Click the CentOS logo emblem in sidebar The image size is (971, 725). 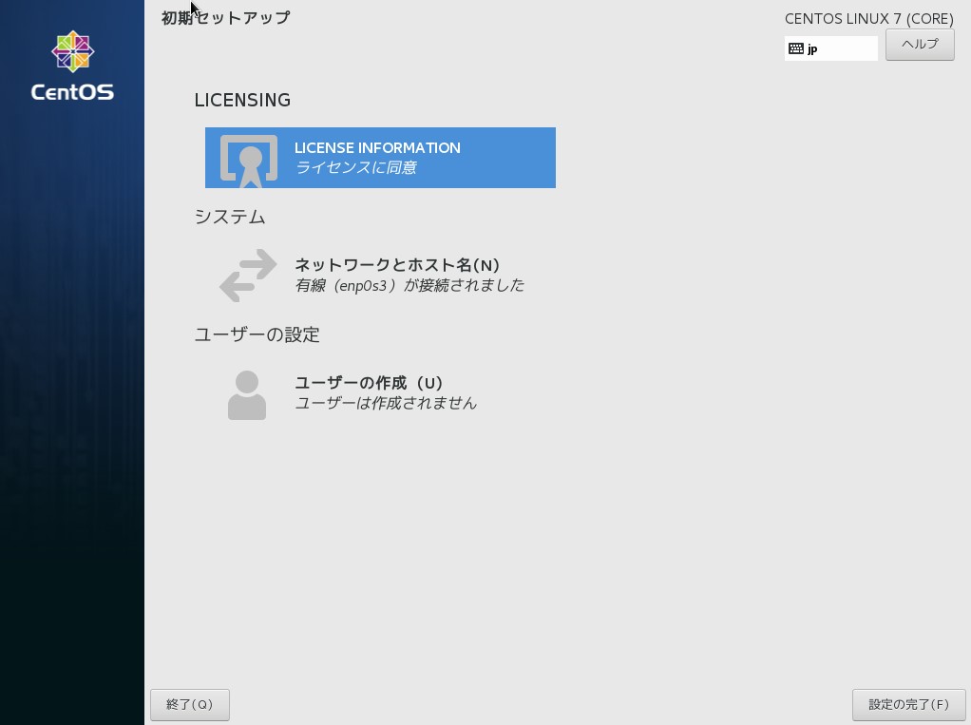pyautogui.click(x=72, y=53)
